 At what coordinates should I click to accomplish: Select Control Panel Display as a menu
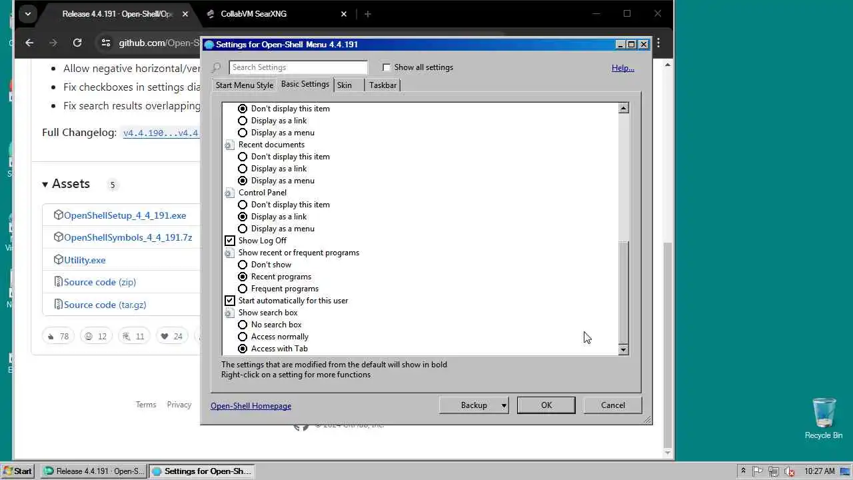[243, 229]
